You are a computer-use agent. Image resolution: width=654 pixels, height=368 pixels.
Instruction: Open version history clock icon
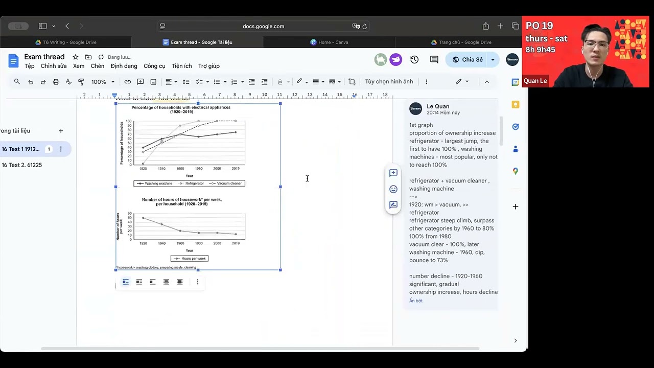tap(414, 60)
